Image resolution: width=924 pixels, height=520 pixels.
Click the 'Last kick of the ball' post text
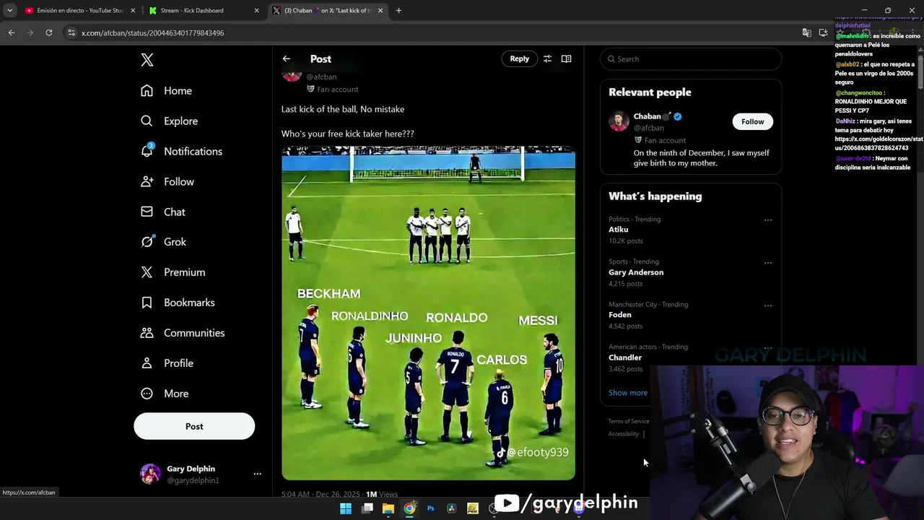[343, 109]
